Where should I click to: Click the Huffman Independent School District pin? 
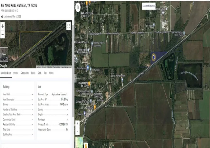[92, 91]
